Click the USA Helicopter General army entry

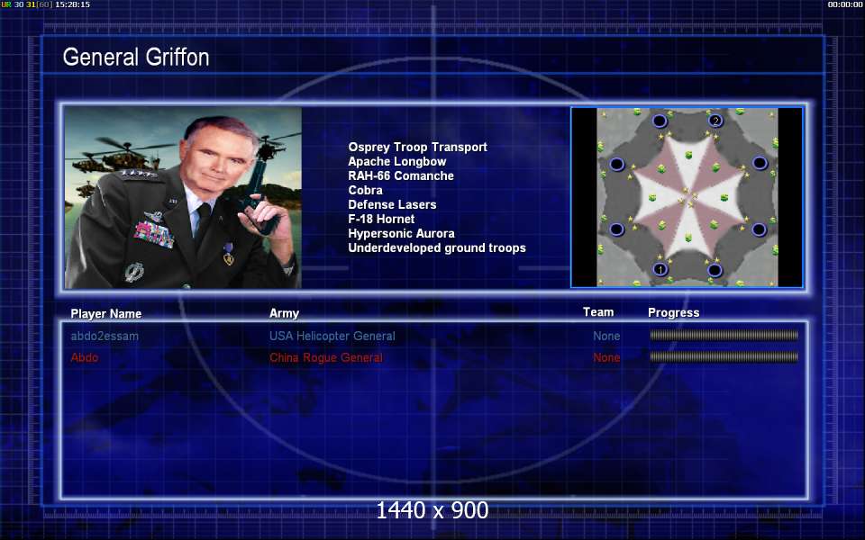332,336
